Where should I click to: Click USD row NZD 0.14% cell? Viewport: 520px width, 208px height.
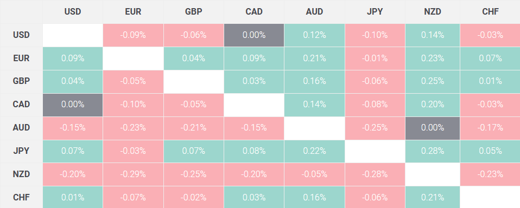click(433, 35)
